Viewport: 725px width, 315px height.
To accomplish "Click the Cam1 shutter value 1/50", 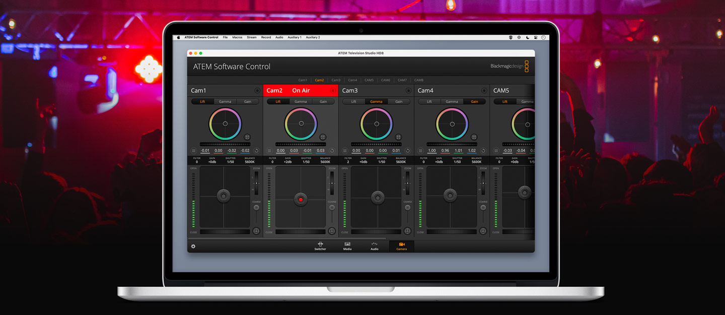I will click(x=231, y=162).
